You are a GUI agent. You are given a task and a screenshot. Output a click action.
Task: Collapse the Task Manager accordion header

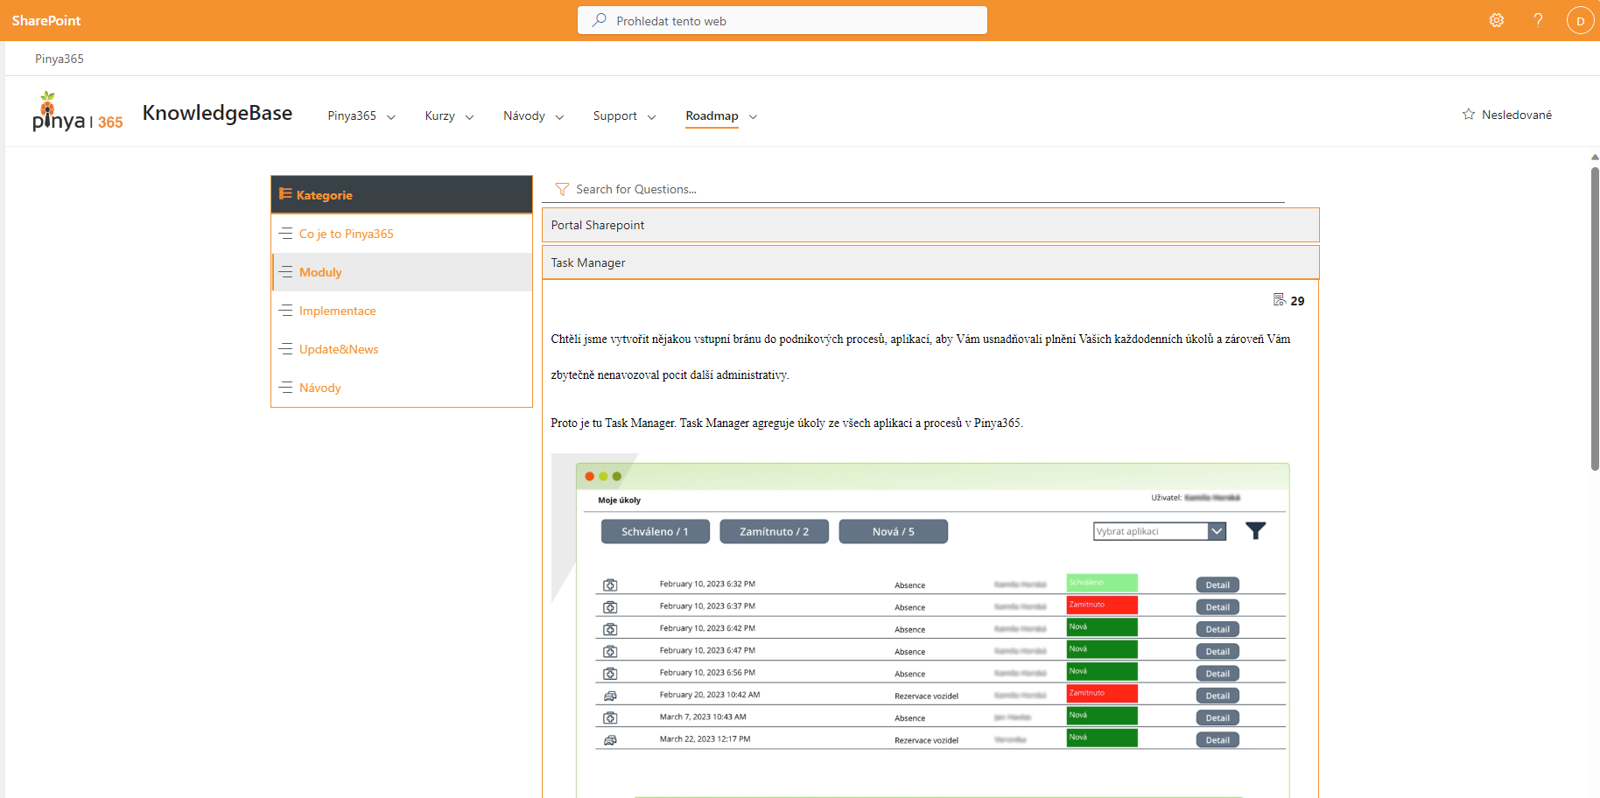coord(930,262)
